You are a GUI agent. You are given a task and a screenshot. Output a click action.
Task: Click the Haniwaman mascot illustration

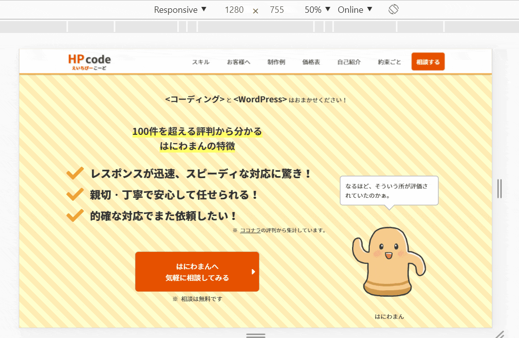pos(388,262)
